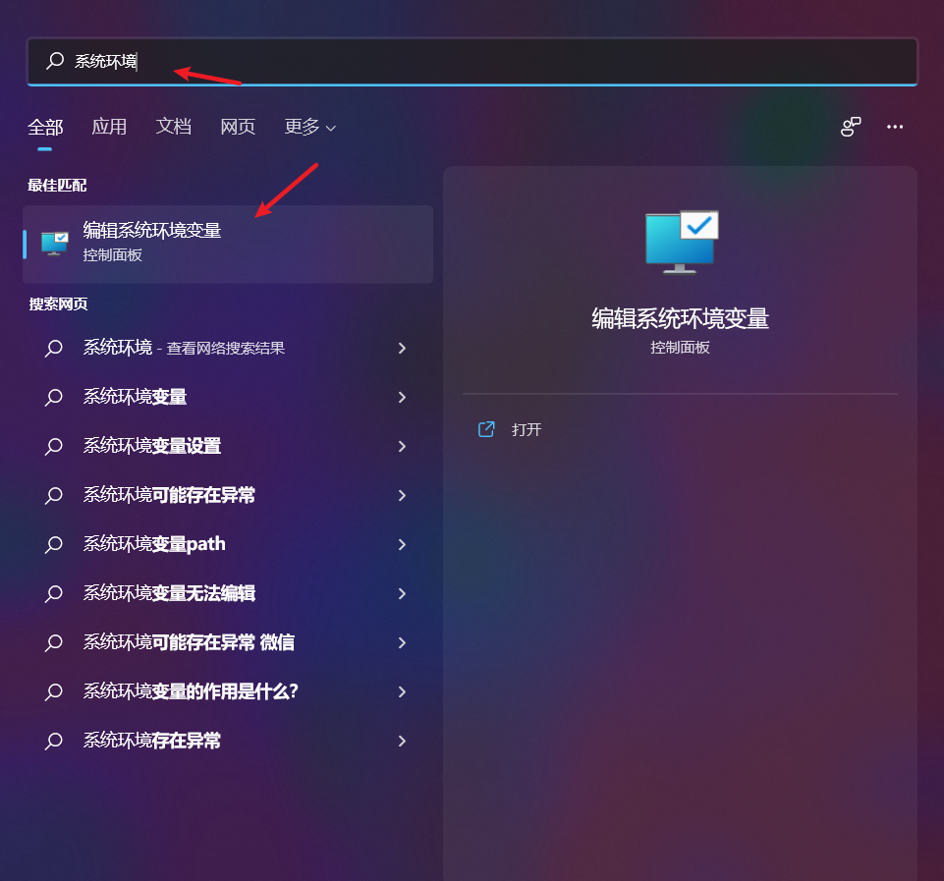This screenshot has height=881, width=944.
Task: Click search icon next to 系统环境变量path
Action: [x=54, y=544]
